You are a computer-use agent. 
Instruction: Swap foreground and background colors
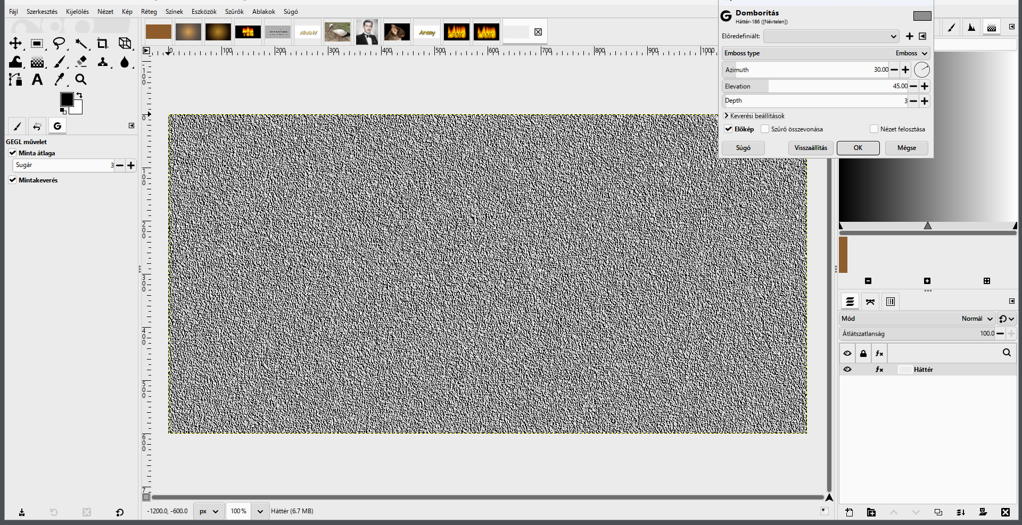coord(79,95)
